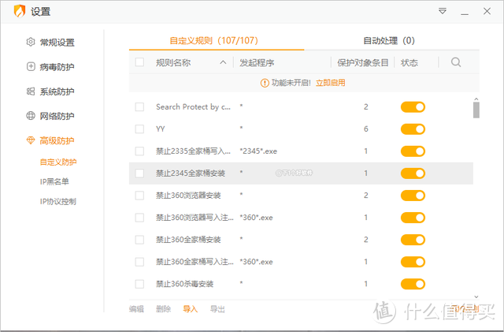Select 高级防护 section
The image size is (504, 332).
[x=57, y=140]
